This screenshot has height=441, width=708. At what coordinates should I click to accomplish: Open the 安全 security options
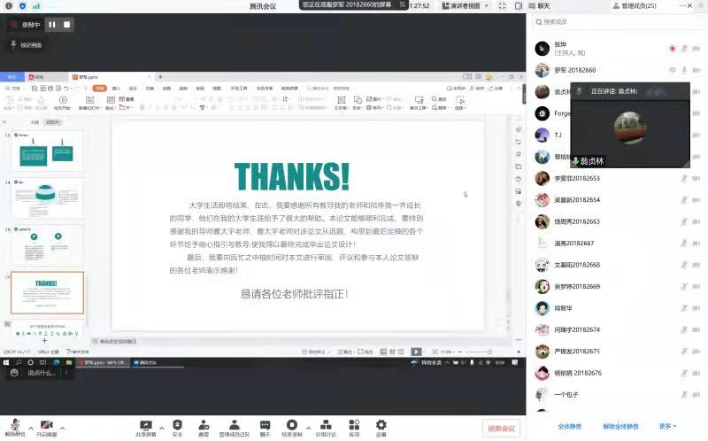point(177,425)
